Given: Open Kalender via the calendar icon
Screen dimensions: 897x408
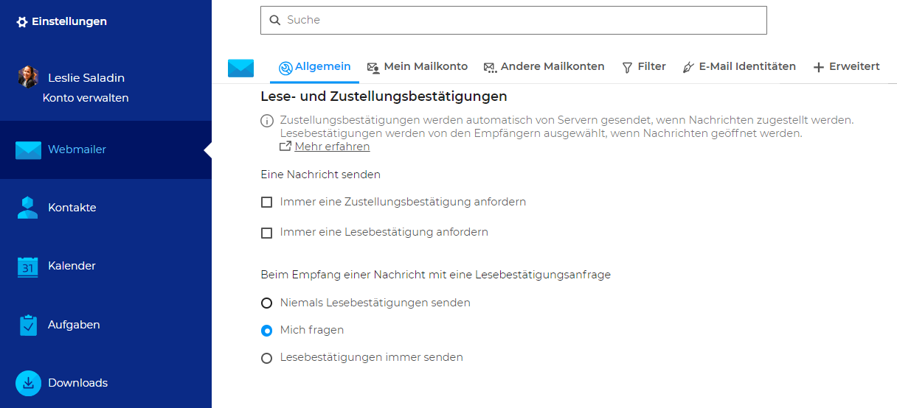Looking at the screenshot, I should 27,266.
